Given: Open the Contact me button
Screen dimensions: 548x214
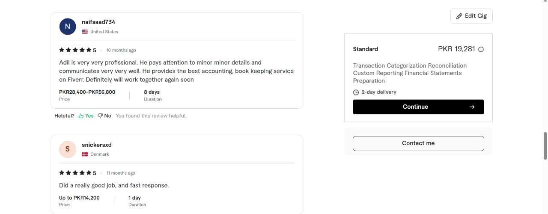Looking at the screenshot, I should coord(418,143).
